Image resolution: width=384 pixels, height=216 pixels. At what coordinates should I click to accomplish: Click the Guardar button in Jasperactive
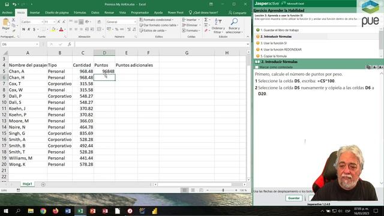(x=293, y=198)
